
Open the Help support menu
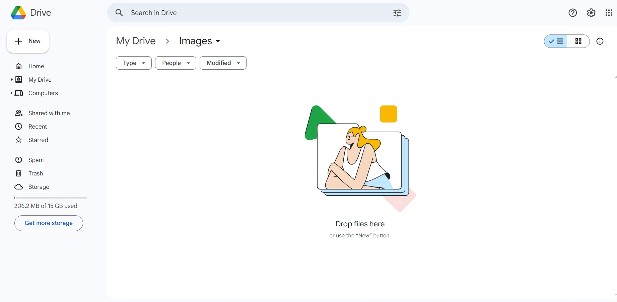[573, 13]
